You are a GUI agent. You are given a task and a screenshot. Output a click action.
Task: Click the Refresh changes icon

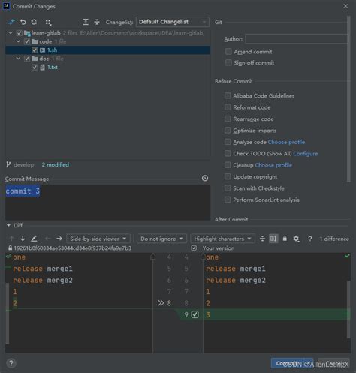(34, 22)
